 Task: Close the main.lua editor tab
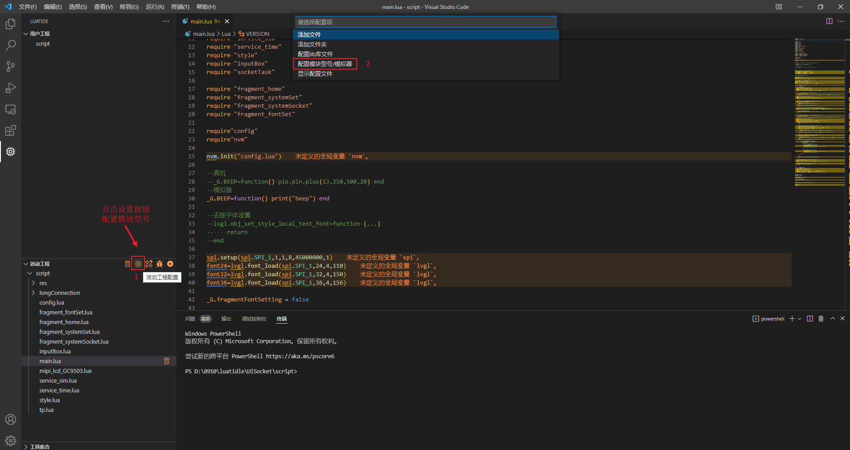(227, 21)
